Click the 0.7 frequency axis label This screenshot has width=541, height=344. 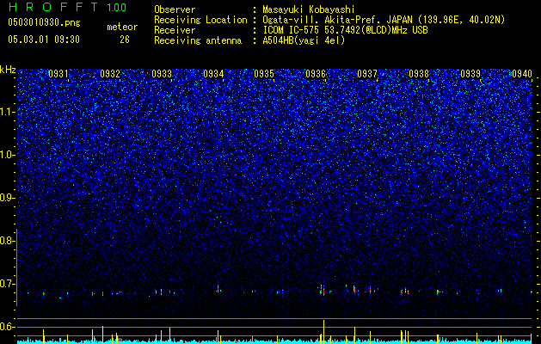click(7, 284)
